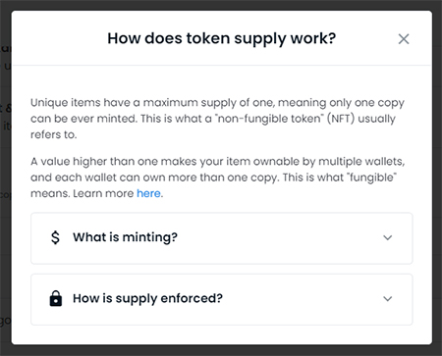Expand the How is supply enforced chevron
Image resolution: width=442 pixels, height=356 pixels.
click(388, 299)
